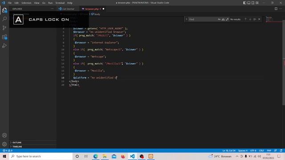Open the Extensions view
Image resolution: width=285 pixels, height=160 pixels.
click(4, 37)
